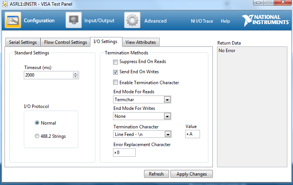Click the Timeout (ms) value field
Screen dimensions: 293x185
tap(48, 75)
